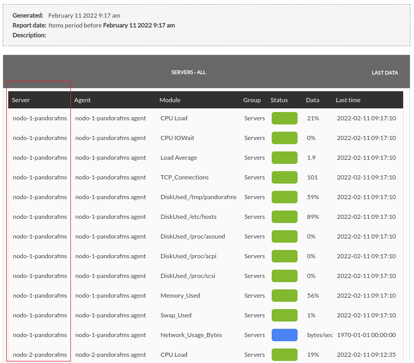Select the DiskUsed_/proc/scsi module cell

(188, 276)
